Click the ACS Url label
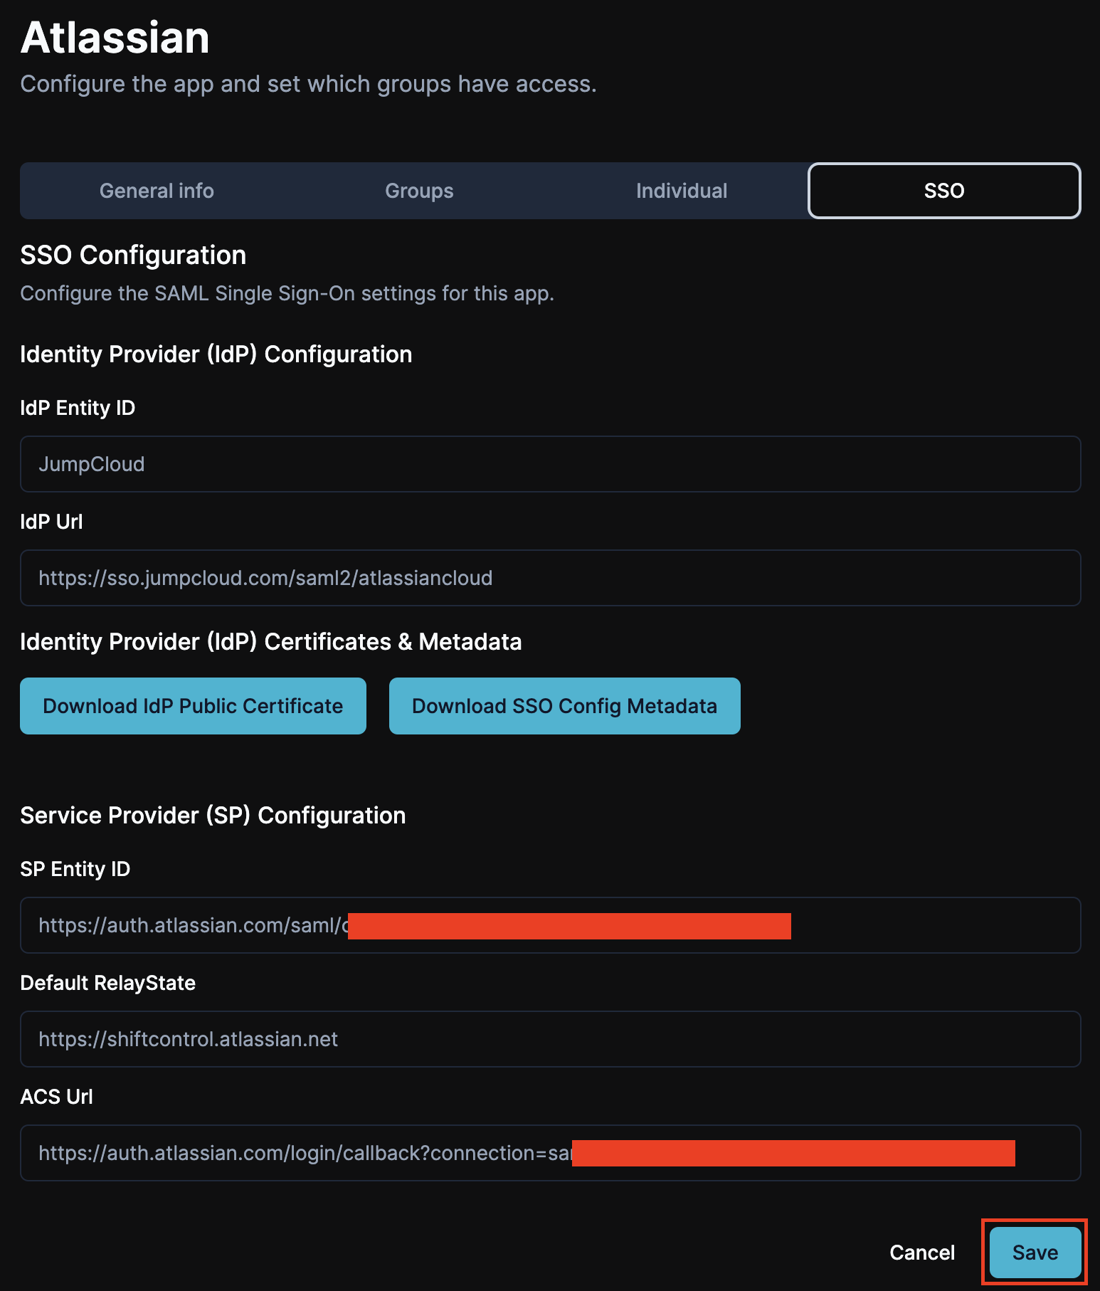The image size is (1100, 1291). (56, 1097)
